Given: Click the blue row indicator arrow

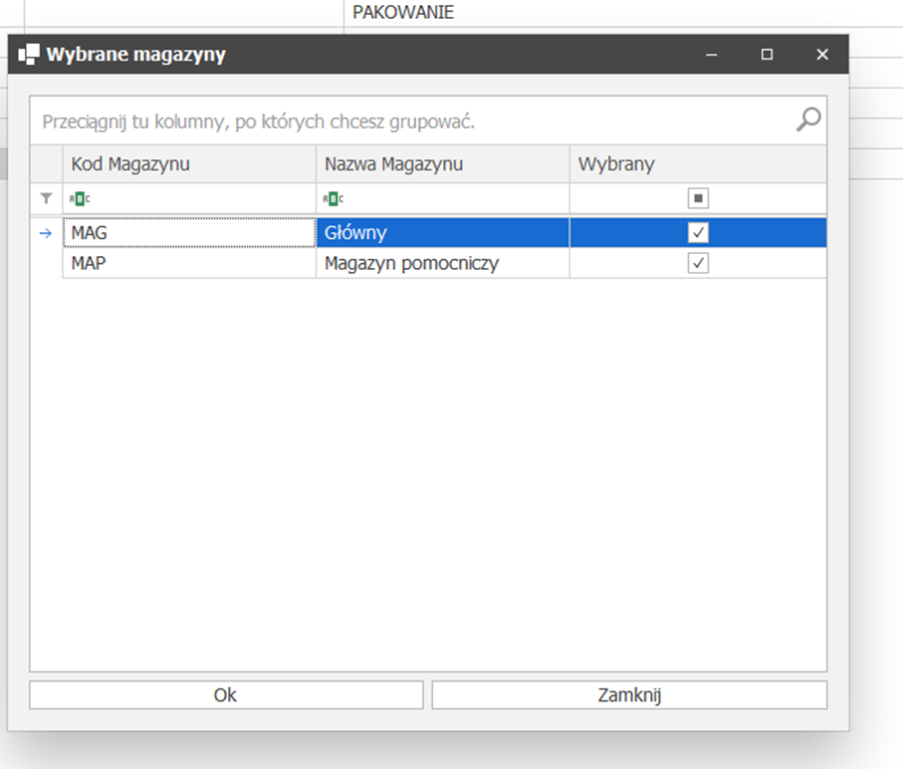Looking at the screenshot, I should 46,233.
